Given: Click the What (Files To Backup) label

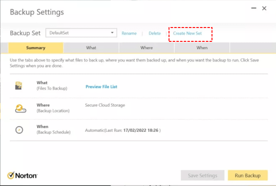Looking at the screenshot, I should (52, 85).
